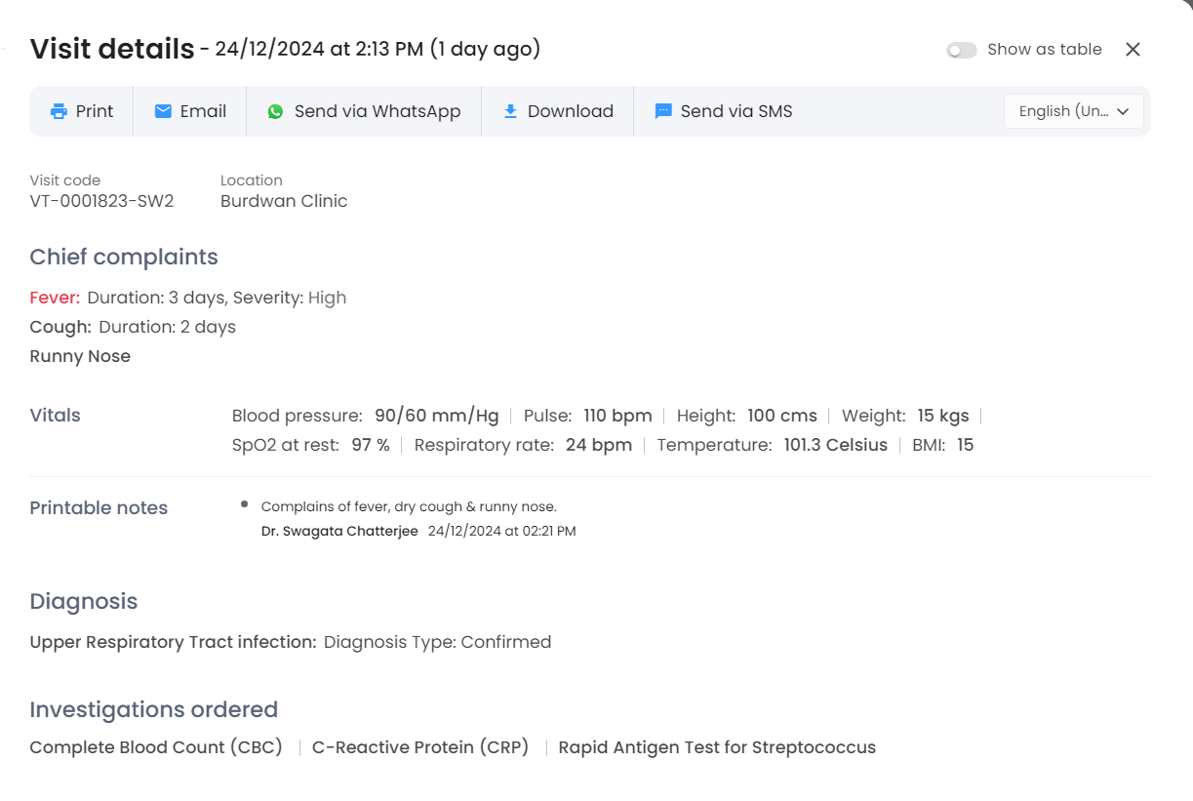This screenshot has width=1193, height=801.
Task: Click the Show as table label
Action: click(1044, 50)
